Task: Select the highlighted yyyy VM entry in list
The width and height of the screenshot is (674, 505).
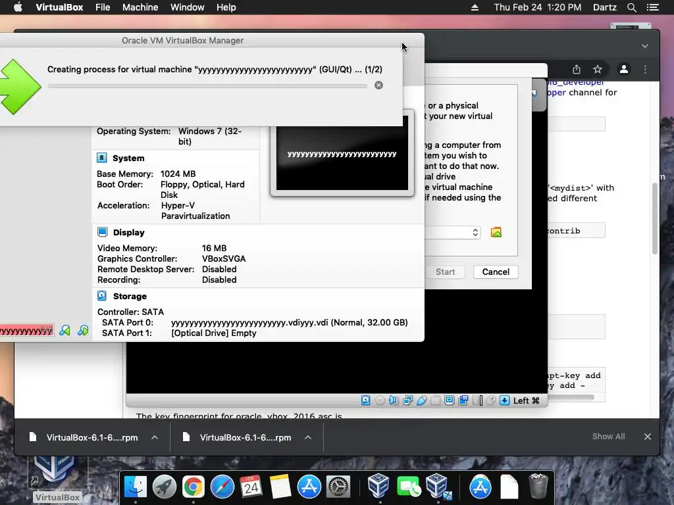Action: click(26, 331)
